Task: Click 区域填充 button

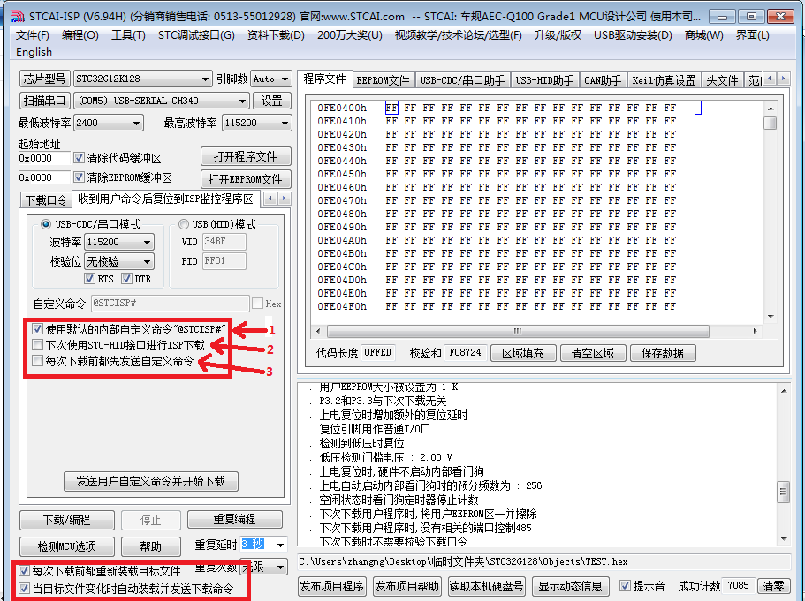Action: 523,353
